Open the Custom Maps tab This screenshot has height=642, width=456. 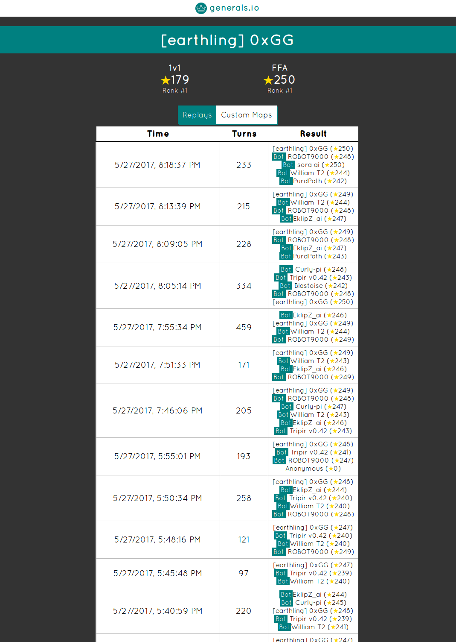tap(246, 115)
